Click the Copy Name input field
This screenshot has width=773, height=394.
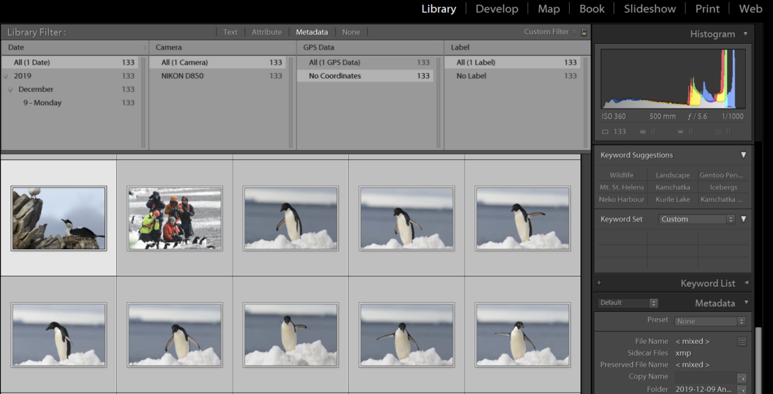(x=705, y=377)
